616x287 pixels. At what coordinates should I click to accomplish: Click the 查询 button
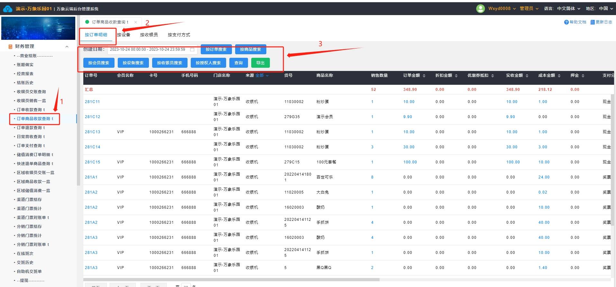[x=238, y=63]
